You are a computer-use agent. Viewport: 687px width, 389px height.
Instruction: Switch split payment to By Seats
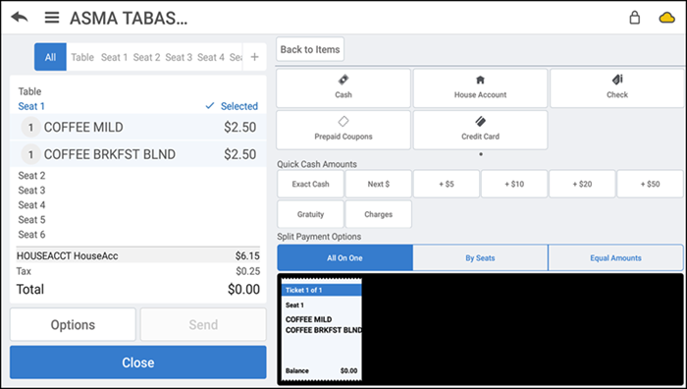(480, 258)
